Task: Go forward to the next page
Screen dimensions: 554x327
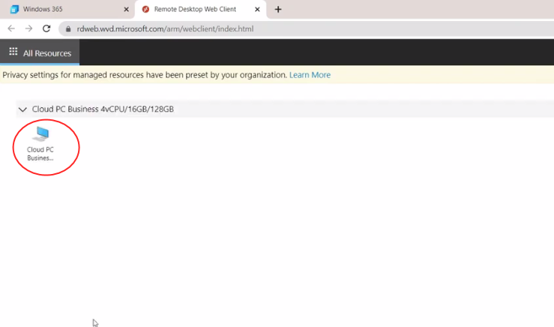Action: click(x=29, y=28)
